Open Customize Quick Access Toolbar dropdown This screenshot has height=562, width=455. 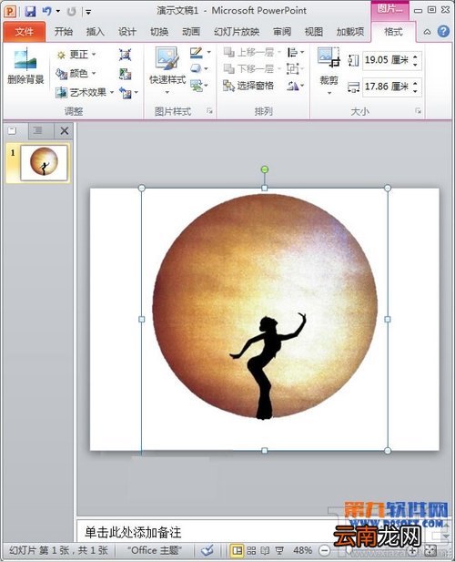pos(88,12)
